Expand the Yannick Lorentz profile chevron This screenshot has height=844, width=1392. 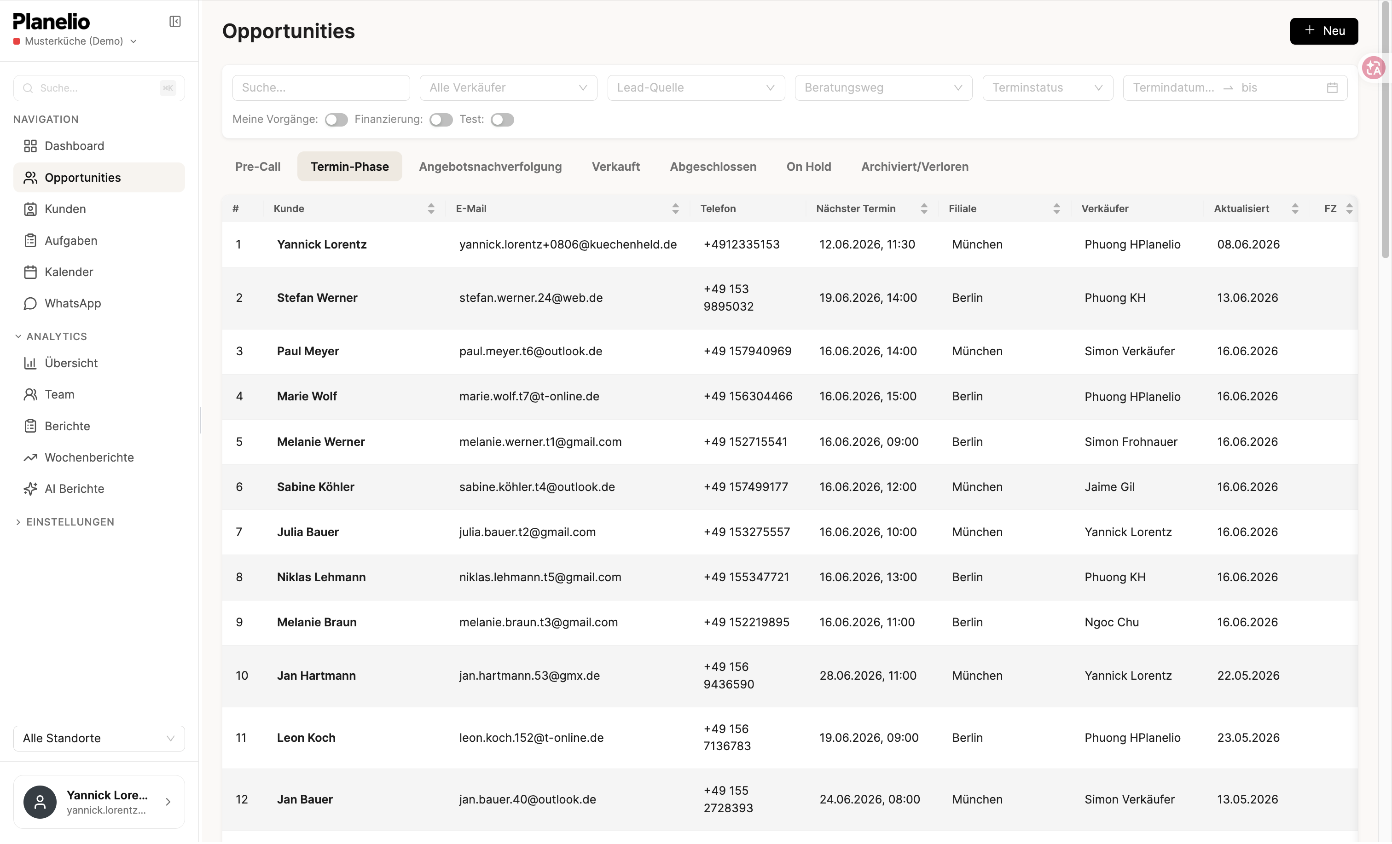tap(168, 803)
